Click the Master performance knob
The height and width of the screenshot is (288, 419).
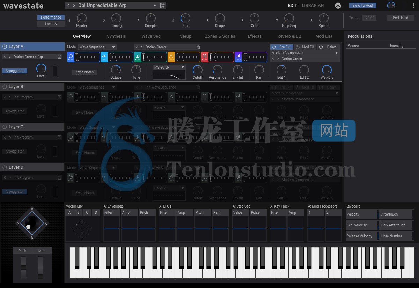point(81,18)
